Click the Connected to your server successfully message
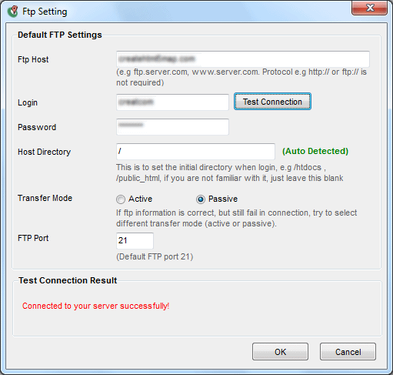Viewport: 393px width, 375px height. click(95, 306)
